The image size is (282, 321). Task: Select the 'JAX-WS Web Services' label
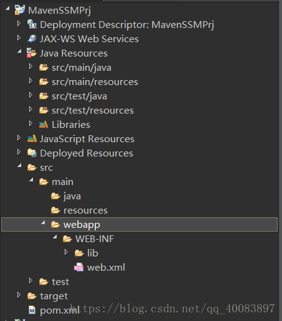pos(89,39)
